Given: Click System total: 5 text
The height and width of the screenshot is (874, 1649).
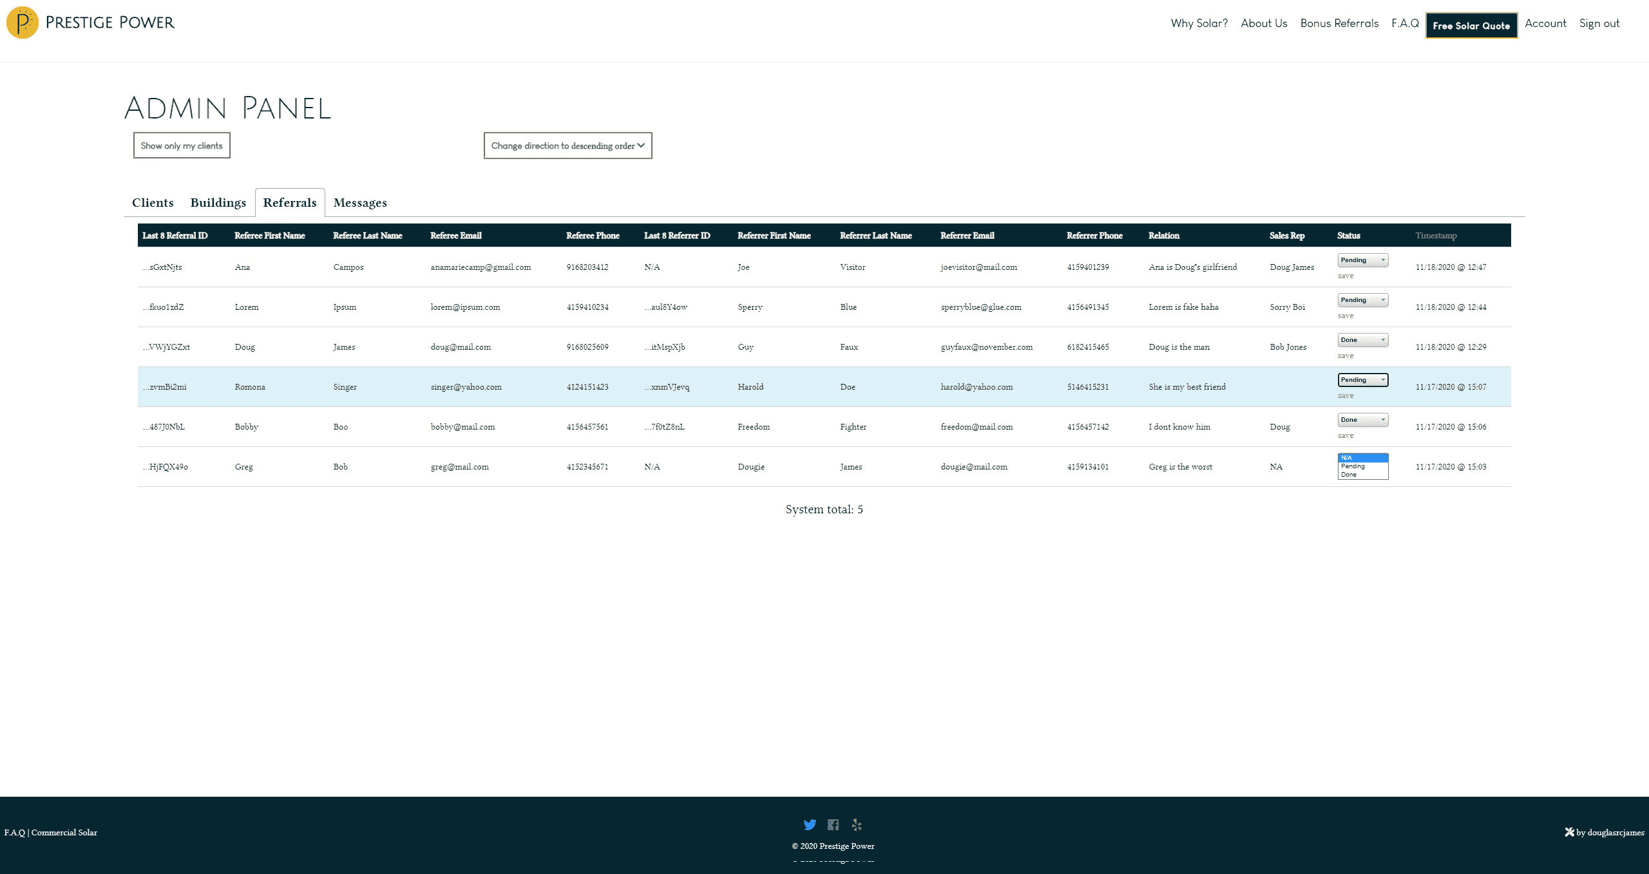Looking at the screenshot, I should [824, 509].
